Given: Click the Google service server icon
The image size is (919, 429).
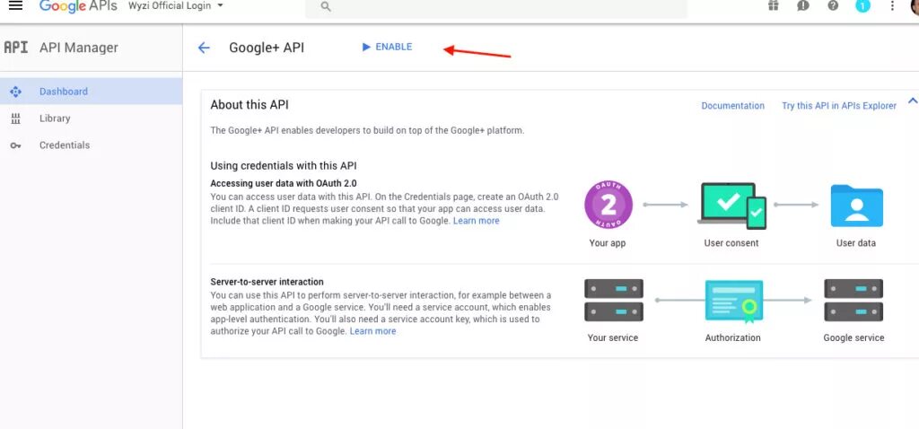Looking at the screenshot, I should pos(853,300).
